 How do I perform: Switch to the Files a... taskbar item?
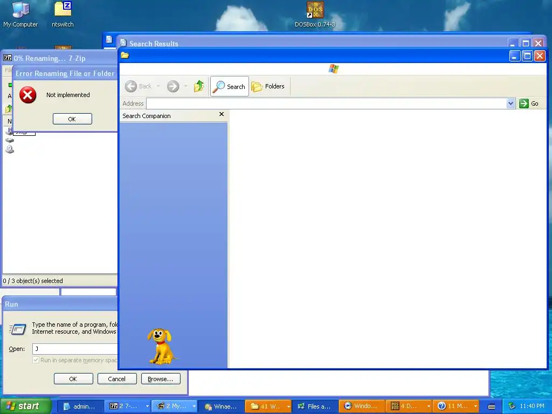pos(315,406)
